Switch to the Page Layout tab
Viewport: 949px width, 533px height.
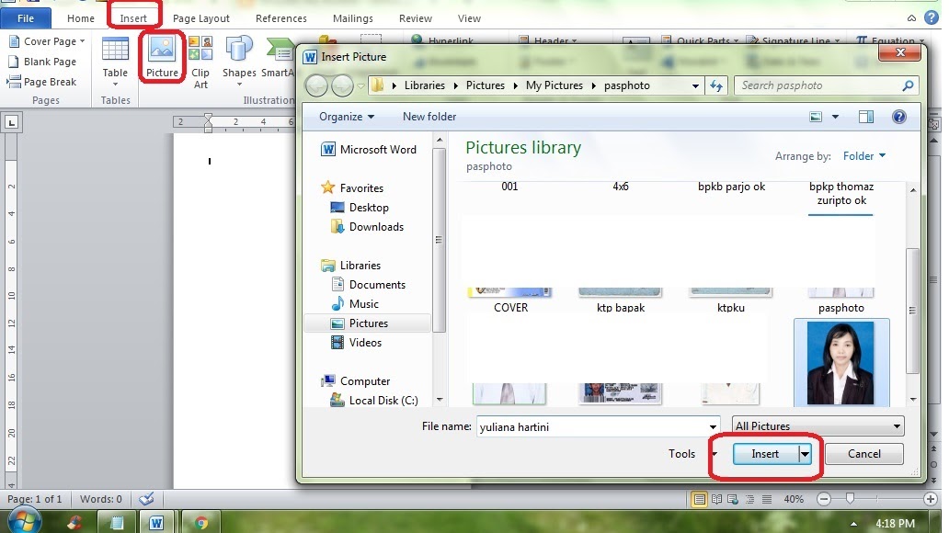[x=201, y=18]
